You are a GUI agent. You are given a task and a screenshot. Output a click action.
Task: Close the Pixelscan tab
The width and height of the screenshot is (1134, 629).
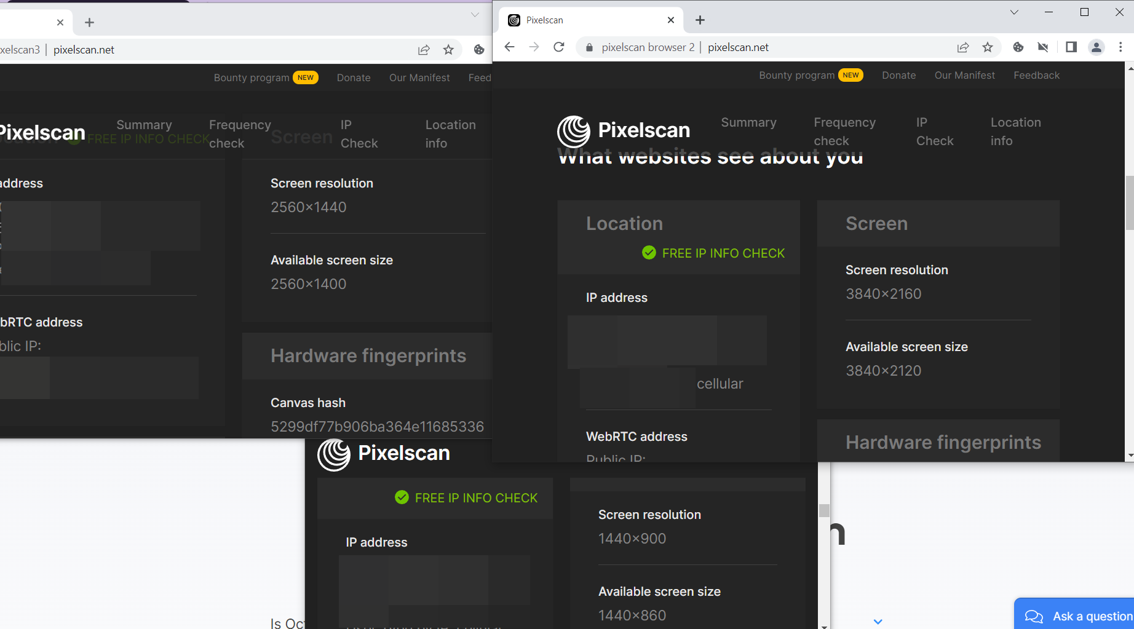670,20
